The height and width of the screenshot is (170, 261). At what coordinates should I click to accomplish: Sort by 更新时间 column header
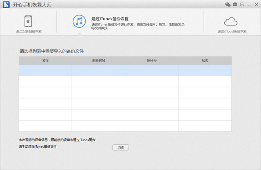98,61
